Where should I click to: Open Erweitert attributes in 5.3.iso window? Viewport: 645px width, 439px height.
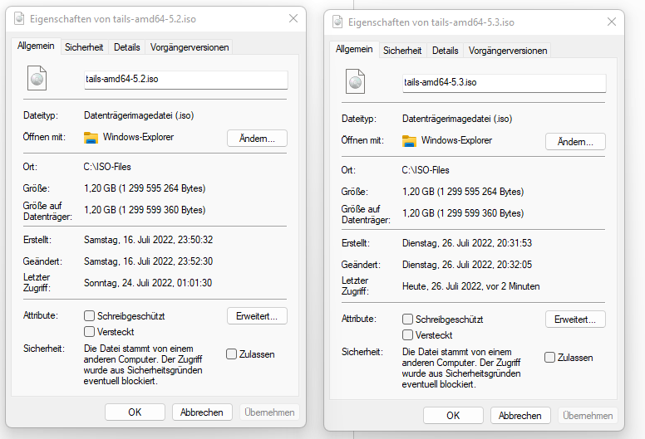[x=575, y=319]
